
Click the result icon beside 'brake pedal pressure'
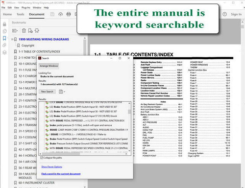coord(47,125)
